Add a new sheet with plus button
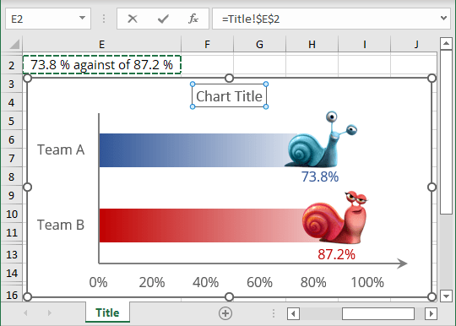 [x=225, y=313]
